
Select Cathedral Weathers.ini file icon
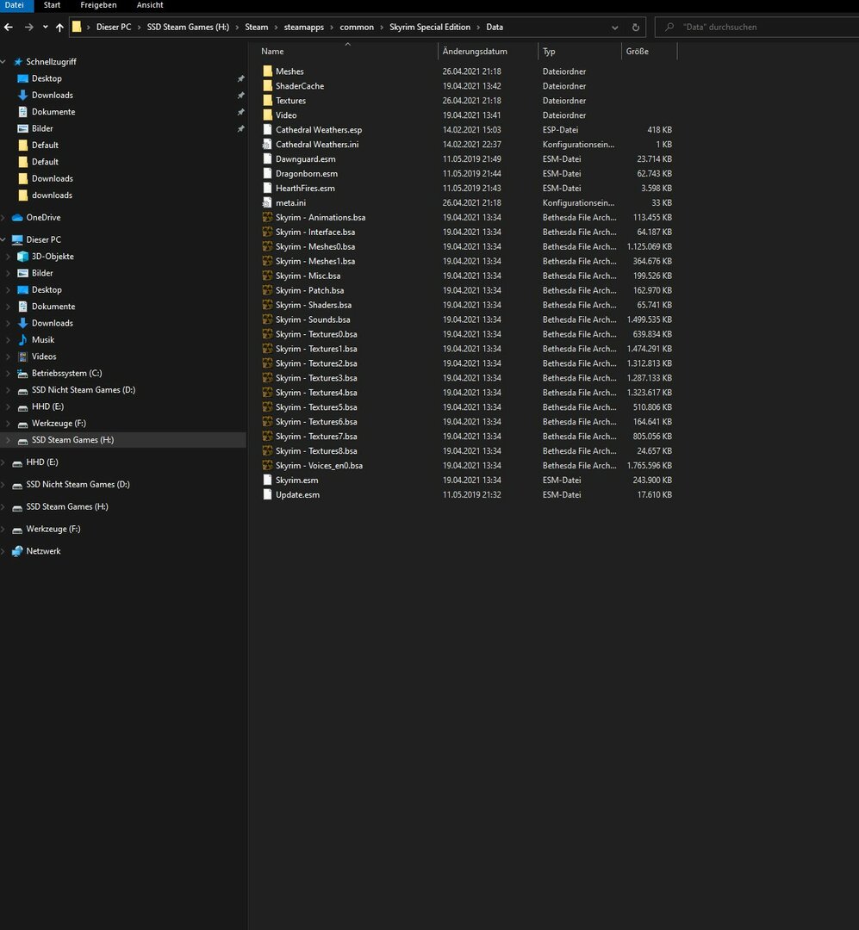click(x=267, y=144)
